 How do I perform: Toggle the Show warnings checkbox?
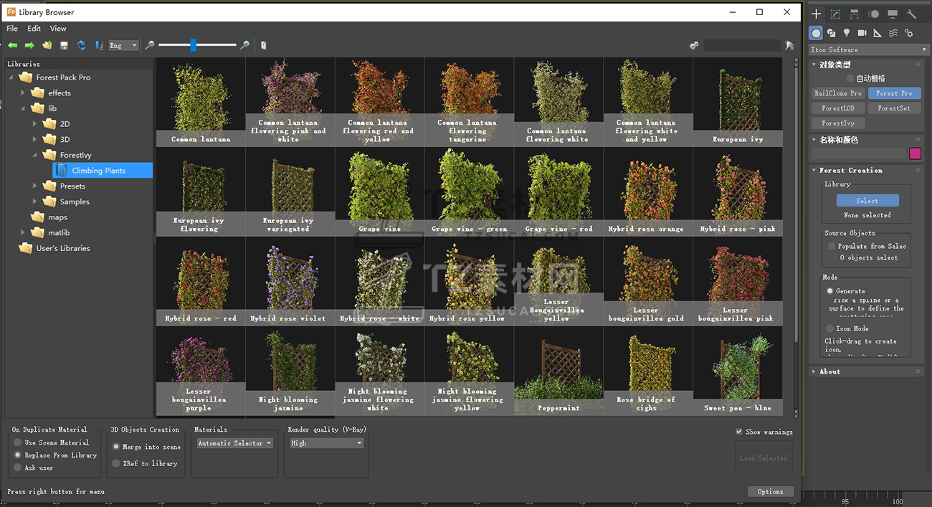(x=739, y=432)
